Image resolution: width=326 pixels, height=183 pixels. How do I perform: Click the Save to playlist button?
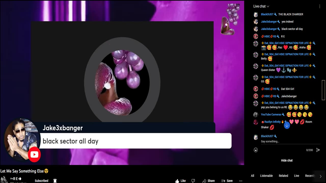click(227, 181)
